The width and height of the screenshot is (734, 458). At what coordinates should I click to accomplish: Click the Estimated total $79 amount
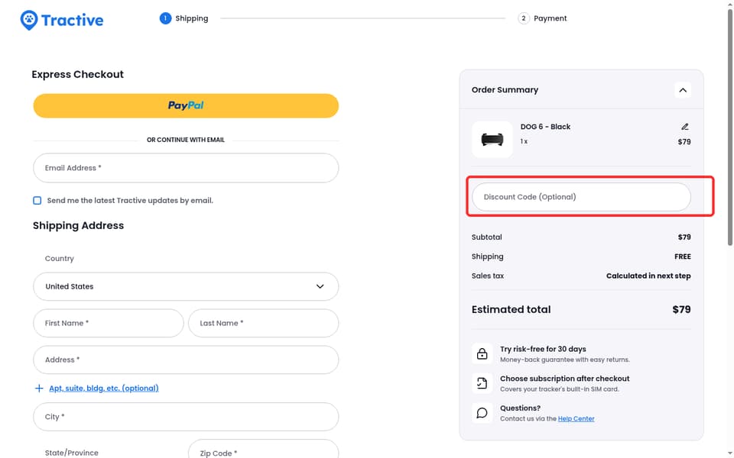[681, 309]
